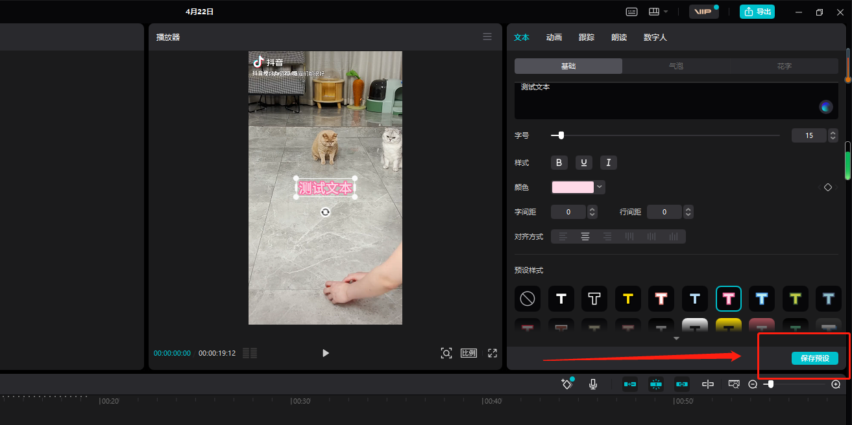Toggle bold style for the text
Screen dimensions: 852x425
(x=559, y=163)
